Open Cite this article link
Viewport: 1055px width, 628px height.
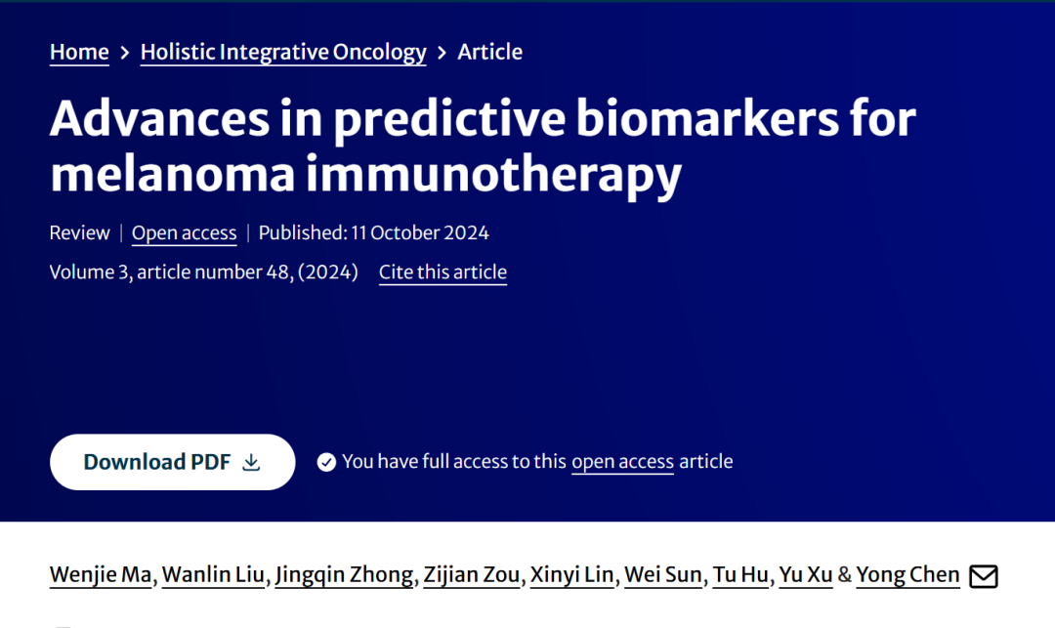point(443,272)
